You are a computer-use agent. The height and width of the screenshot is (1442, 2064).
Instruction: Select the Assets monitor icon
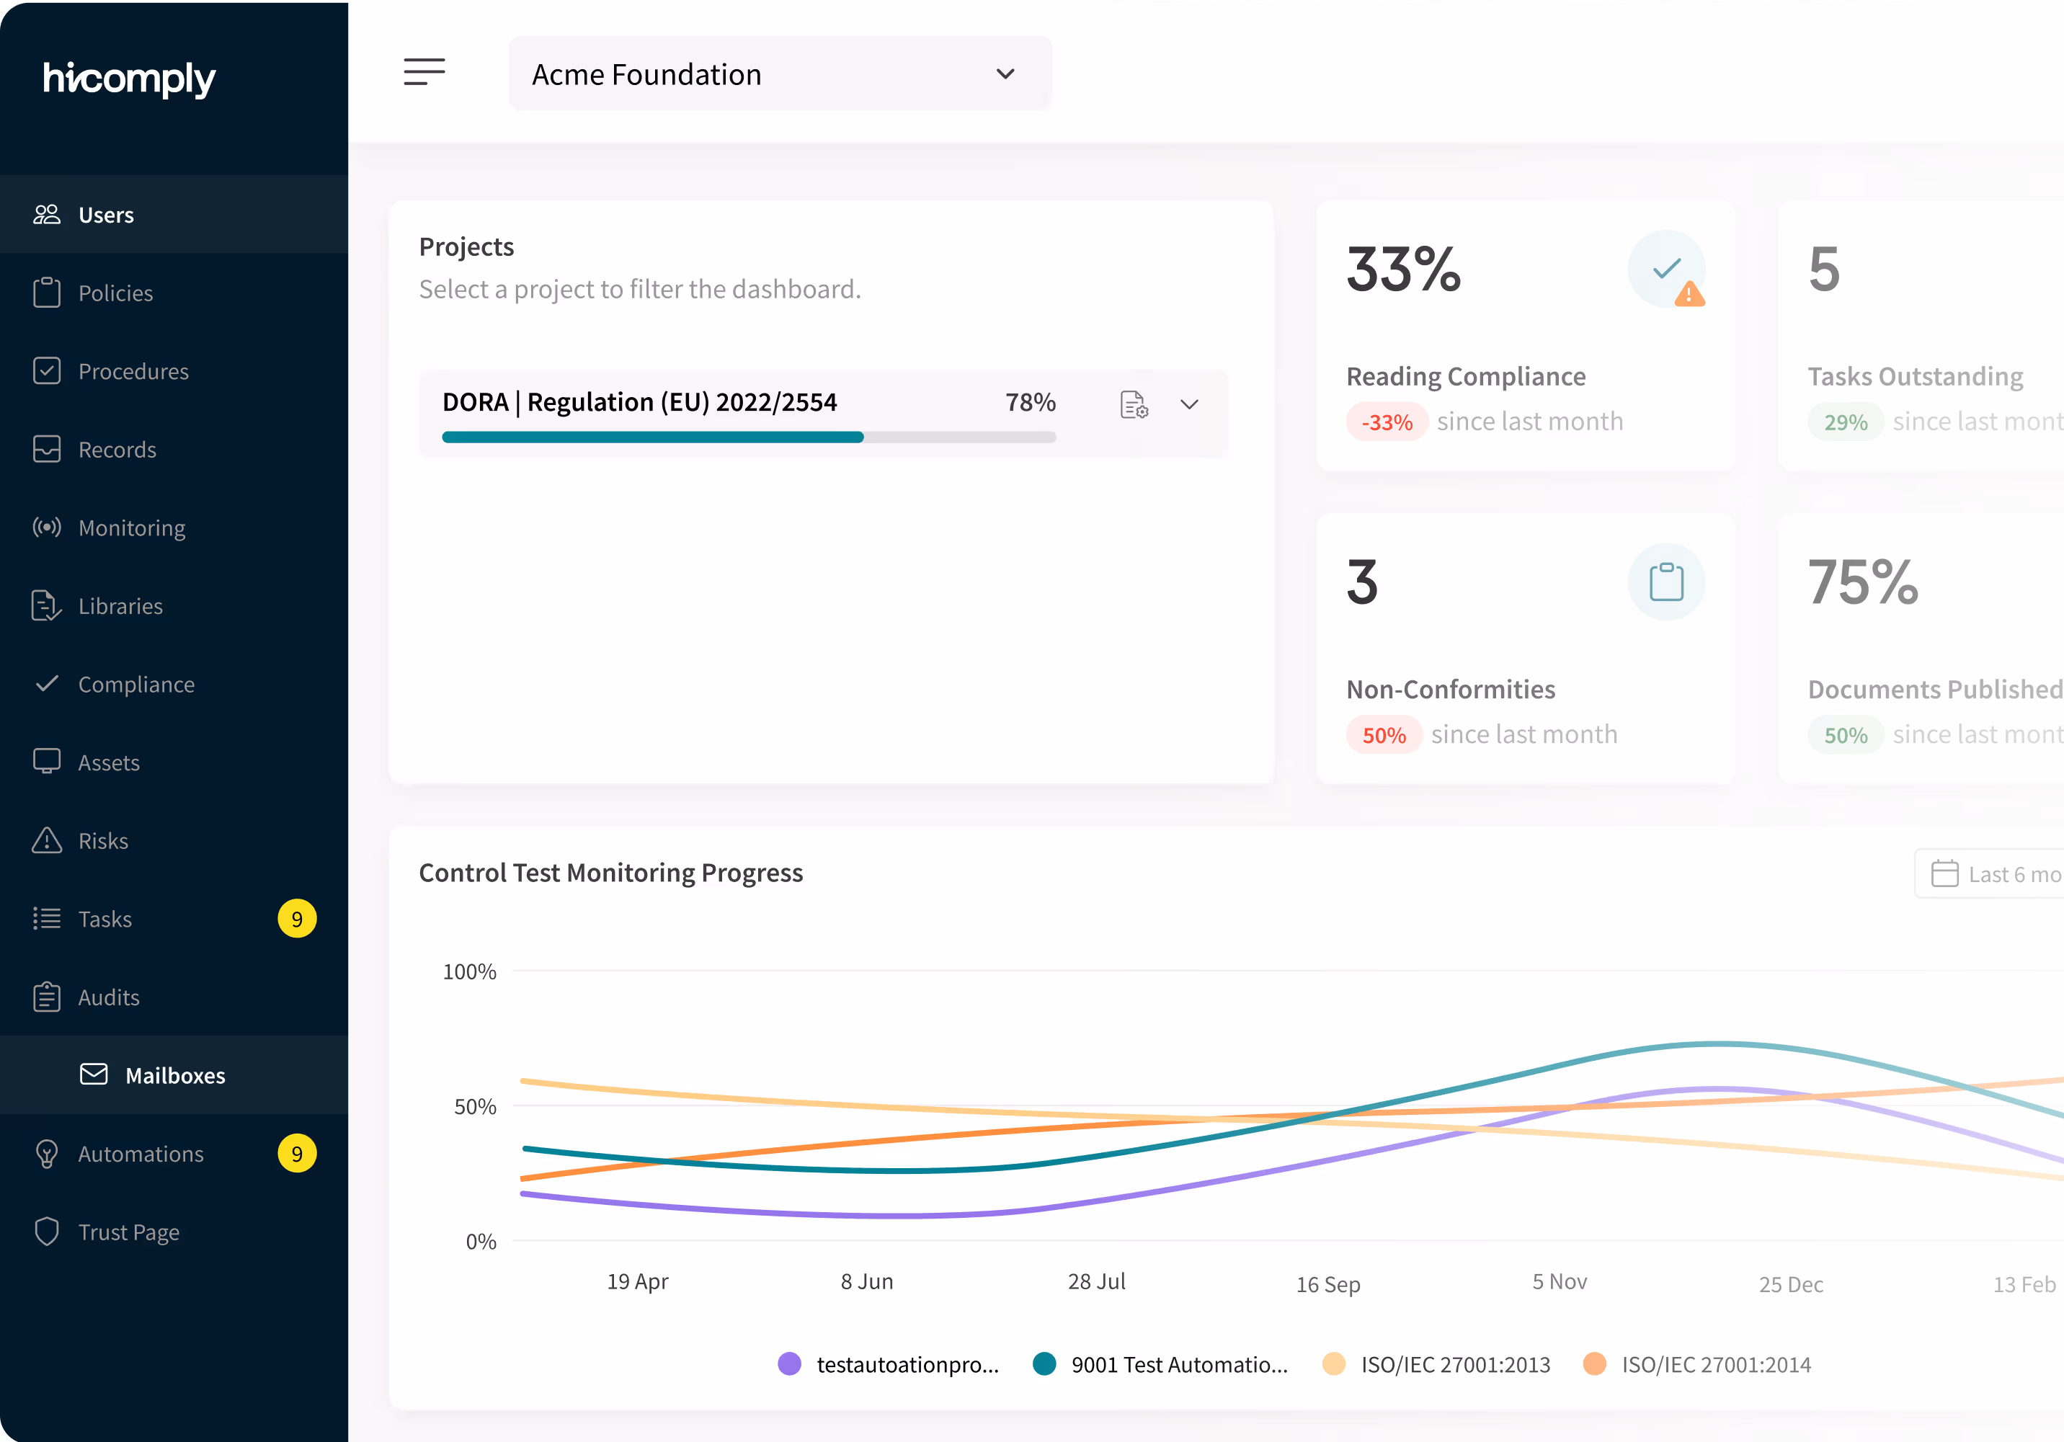(x=48, y=762)
